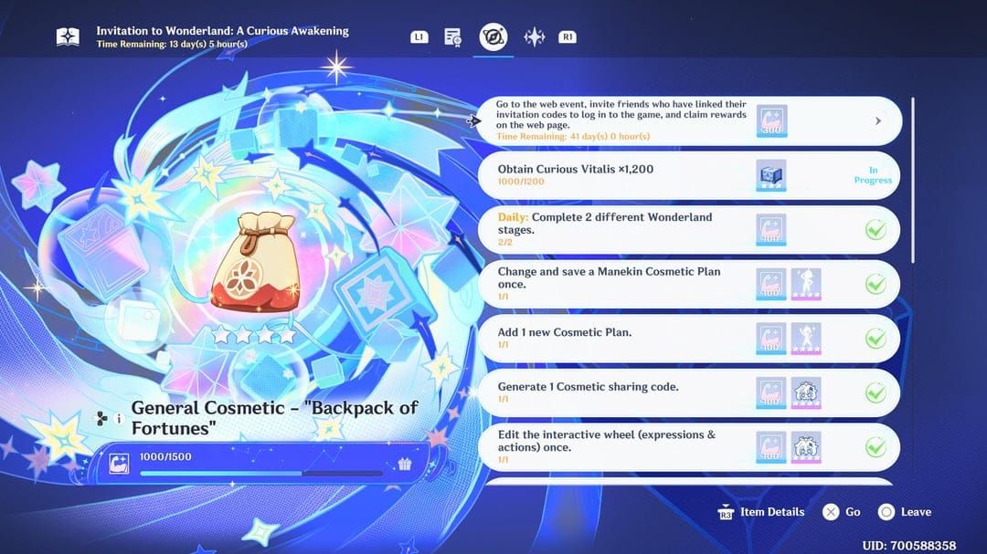987x554 pixels.
Task: Click dancing figure reward on Add Cosmetic Plan
Action: 805,339
